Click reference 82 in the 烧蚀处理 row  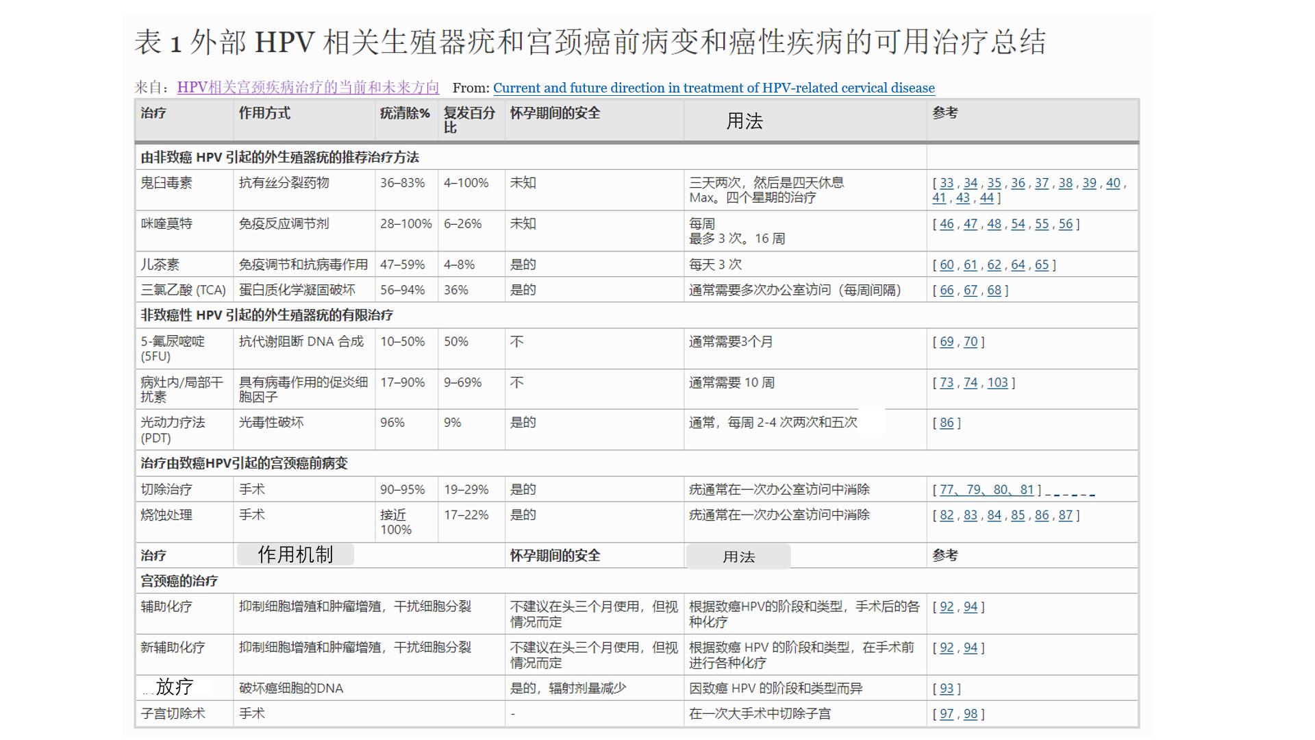(x=945, y=515)
